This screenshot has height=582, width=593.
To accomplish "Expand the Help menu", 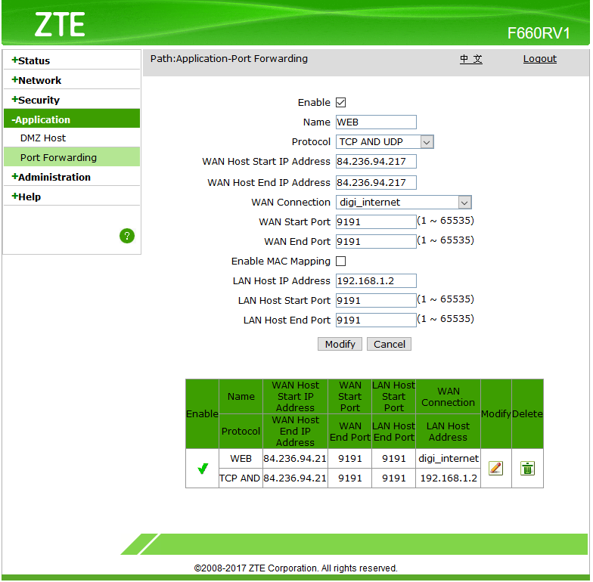I will 26,197.
